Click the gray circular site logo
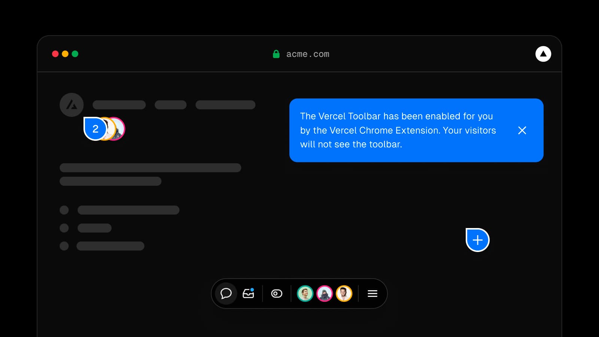This screenshot has width=599, height=337. 72,105
